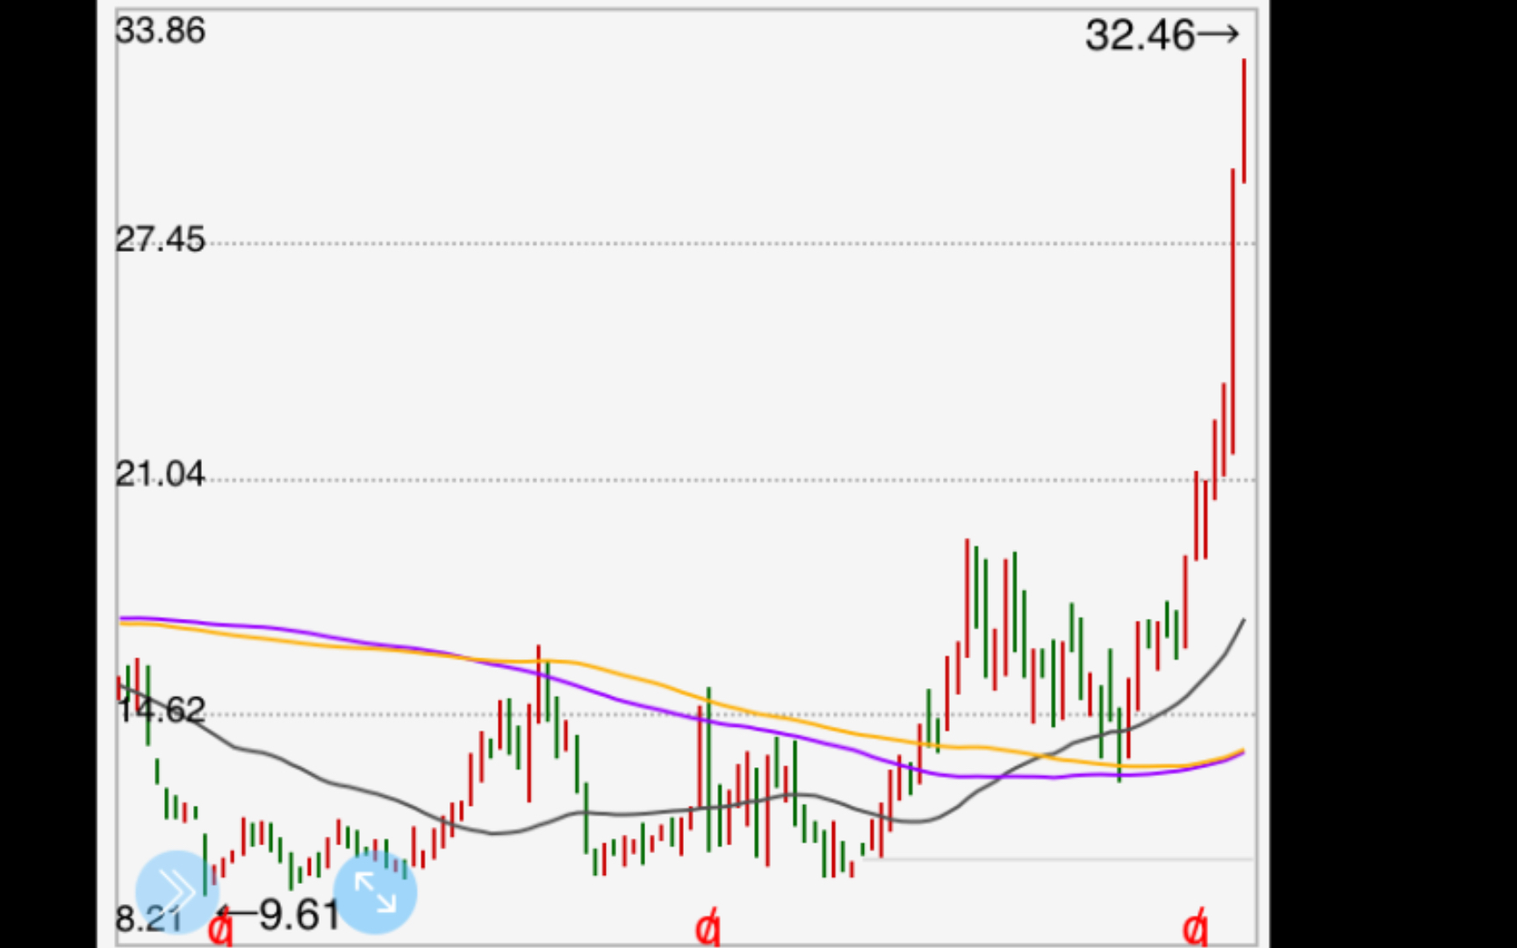Click the 14.62 price axis label
Screen dimensions: 1517x948
pyautogui.click(x=160, y=709)
